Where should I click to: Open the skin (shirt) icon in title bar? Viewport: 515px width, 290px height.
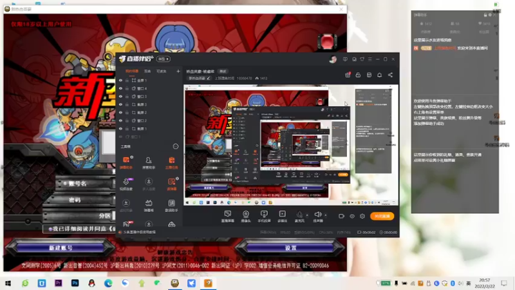(x=362, y=59)
